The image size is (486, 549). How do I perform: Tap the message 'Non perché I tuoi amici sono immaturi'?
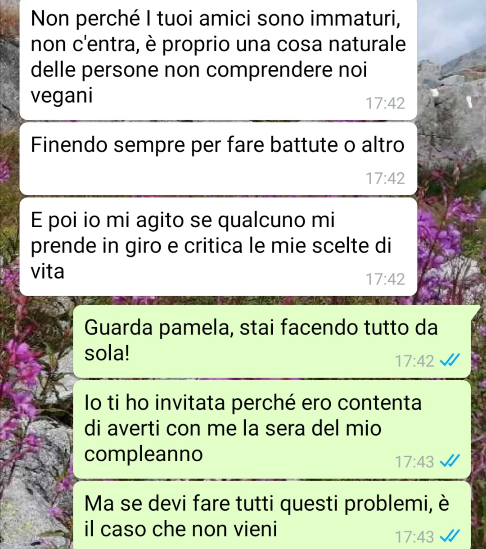[x=218, y=58]
